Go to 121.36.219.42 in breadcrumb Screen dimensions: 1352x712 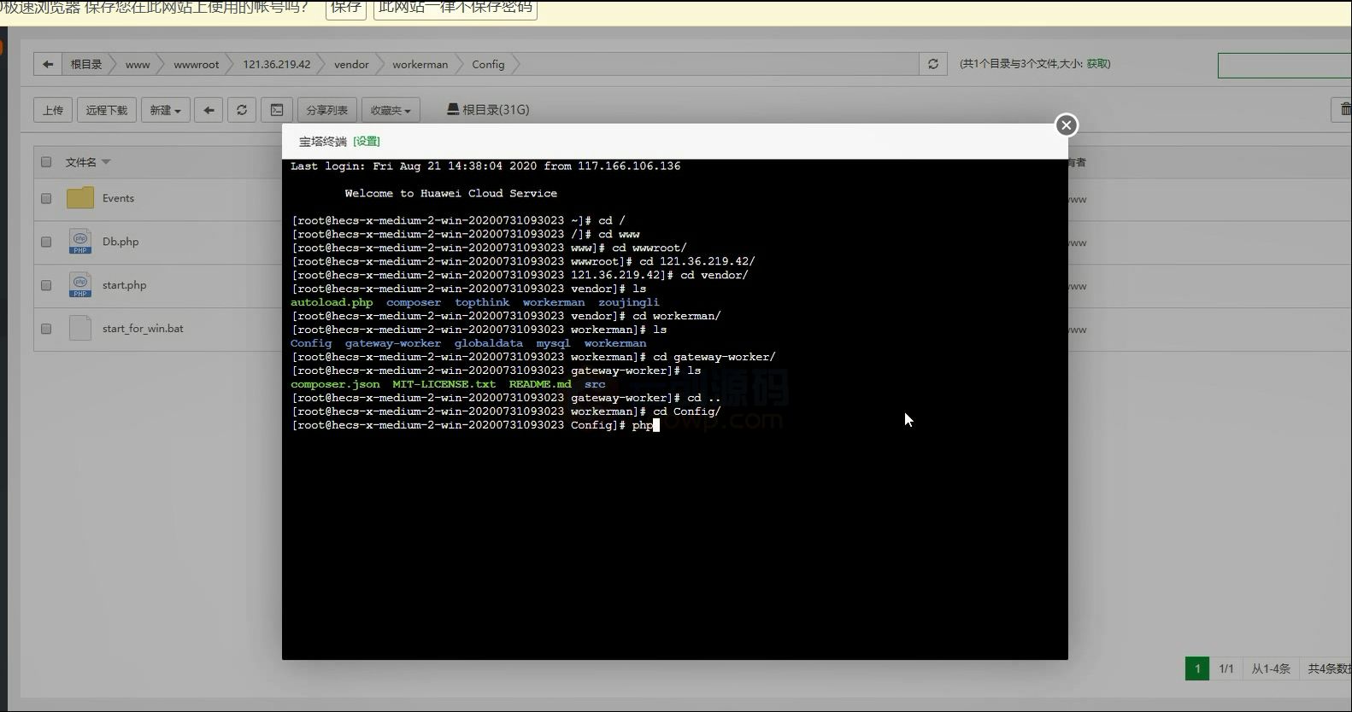[277, 64]
